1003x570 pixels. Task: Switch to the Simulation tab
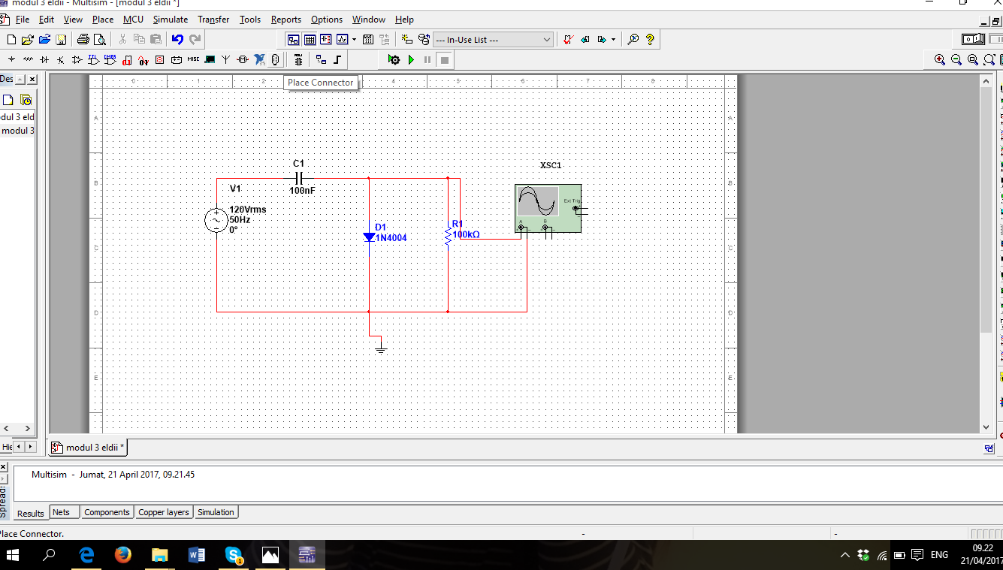pyautogui.click(x=216, y=512)
